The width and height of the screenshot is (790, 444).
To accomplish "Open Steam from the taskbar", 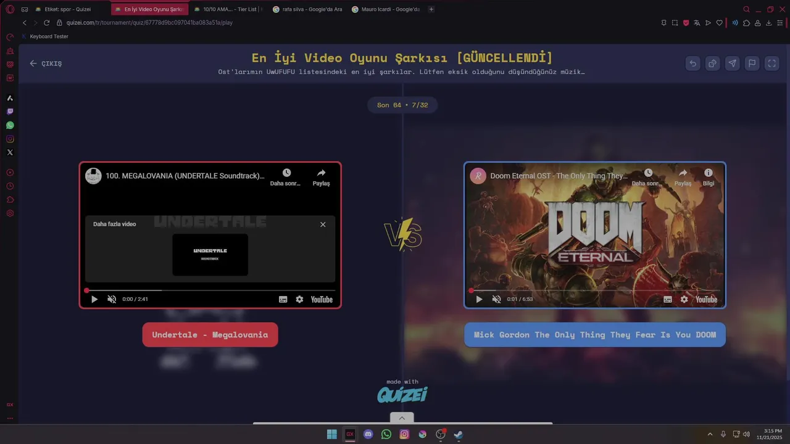I will [x=459, y=434].
